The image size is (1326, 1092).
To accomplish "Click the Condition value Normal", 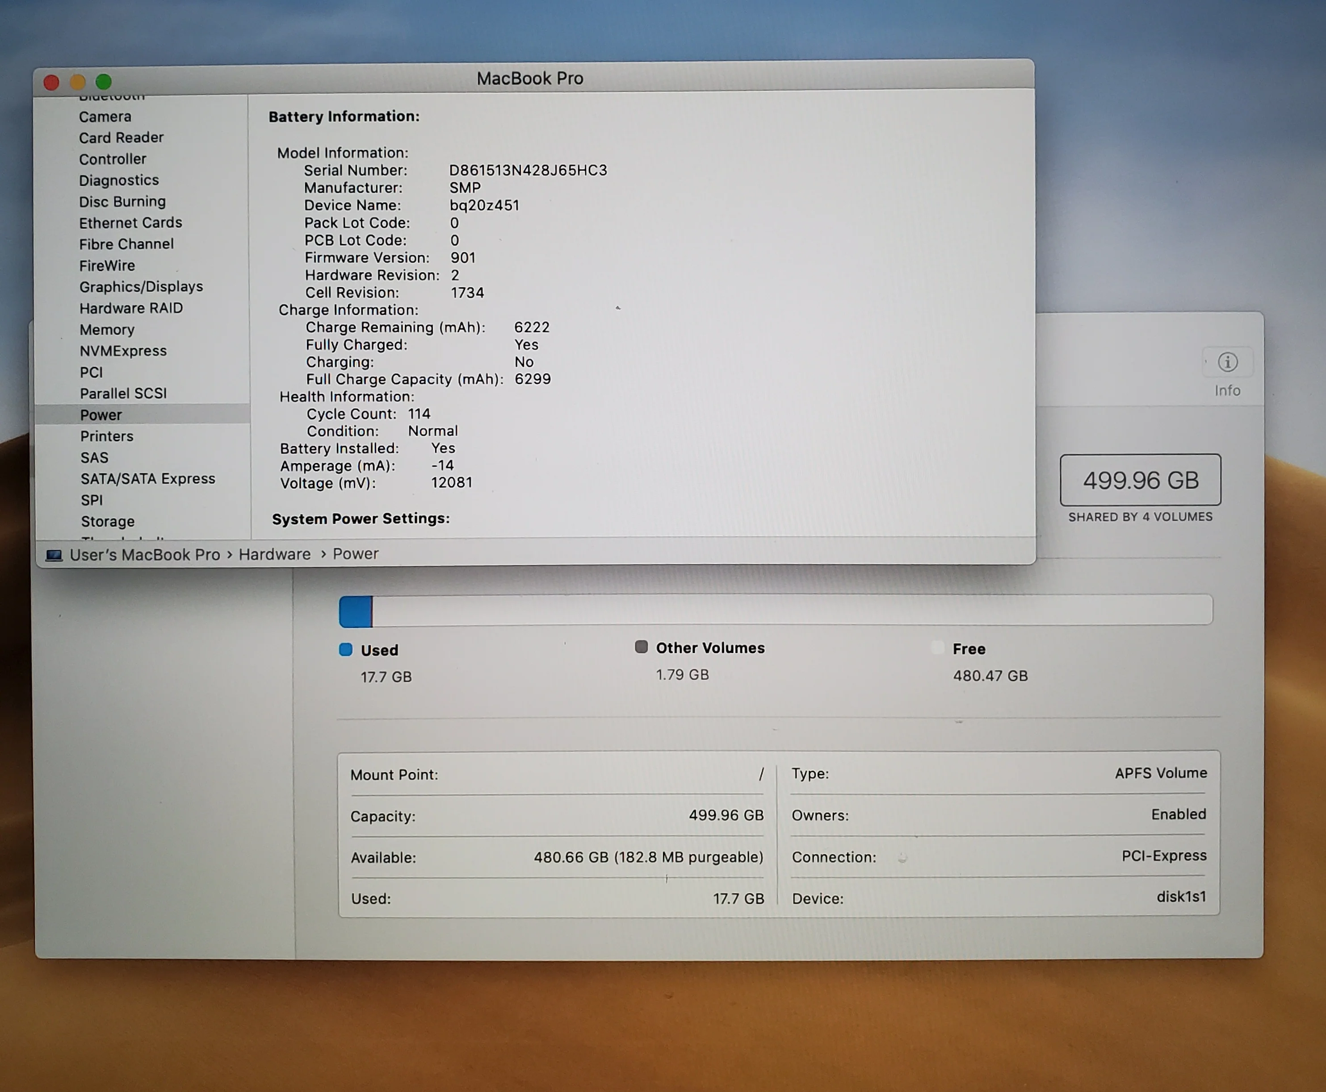I will [x=433, y=431].
